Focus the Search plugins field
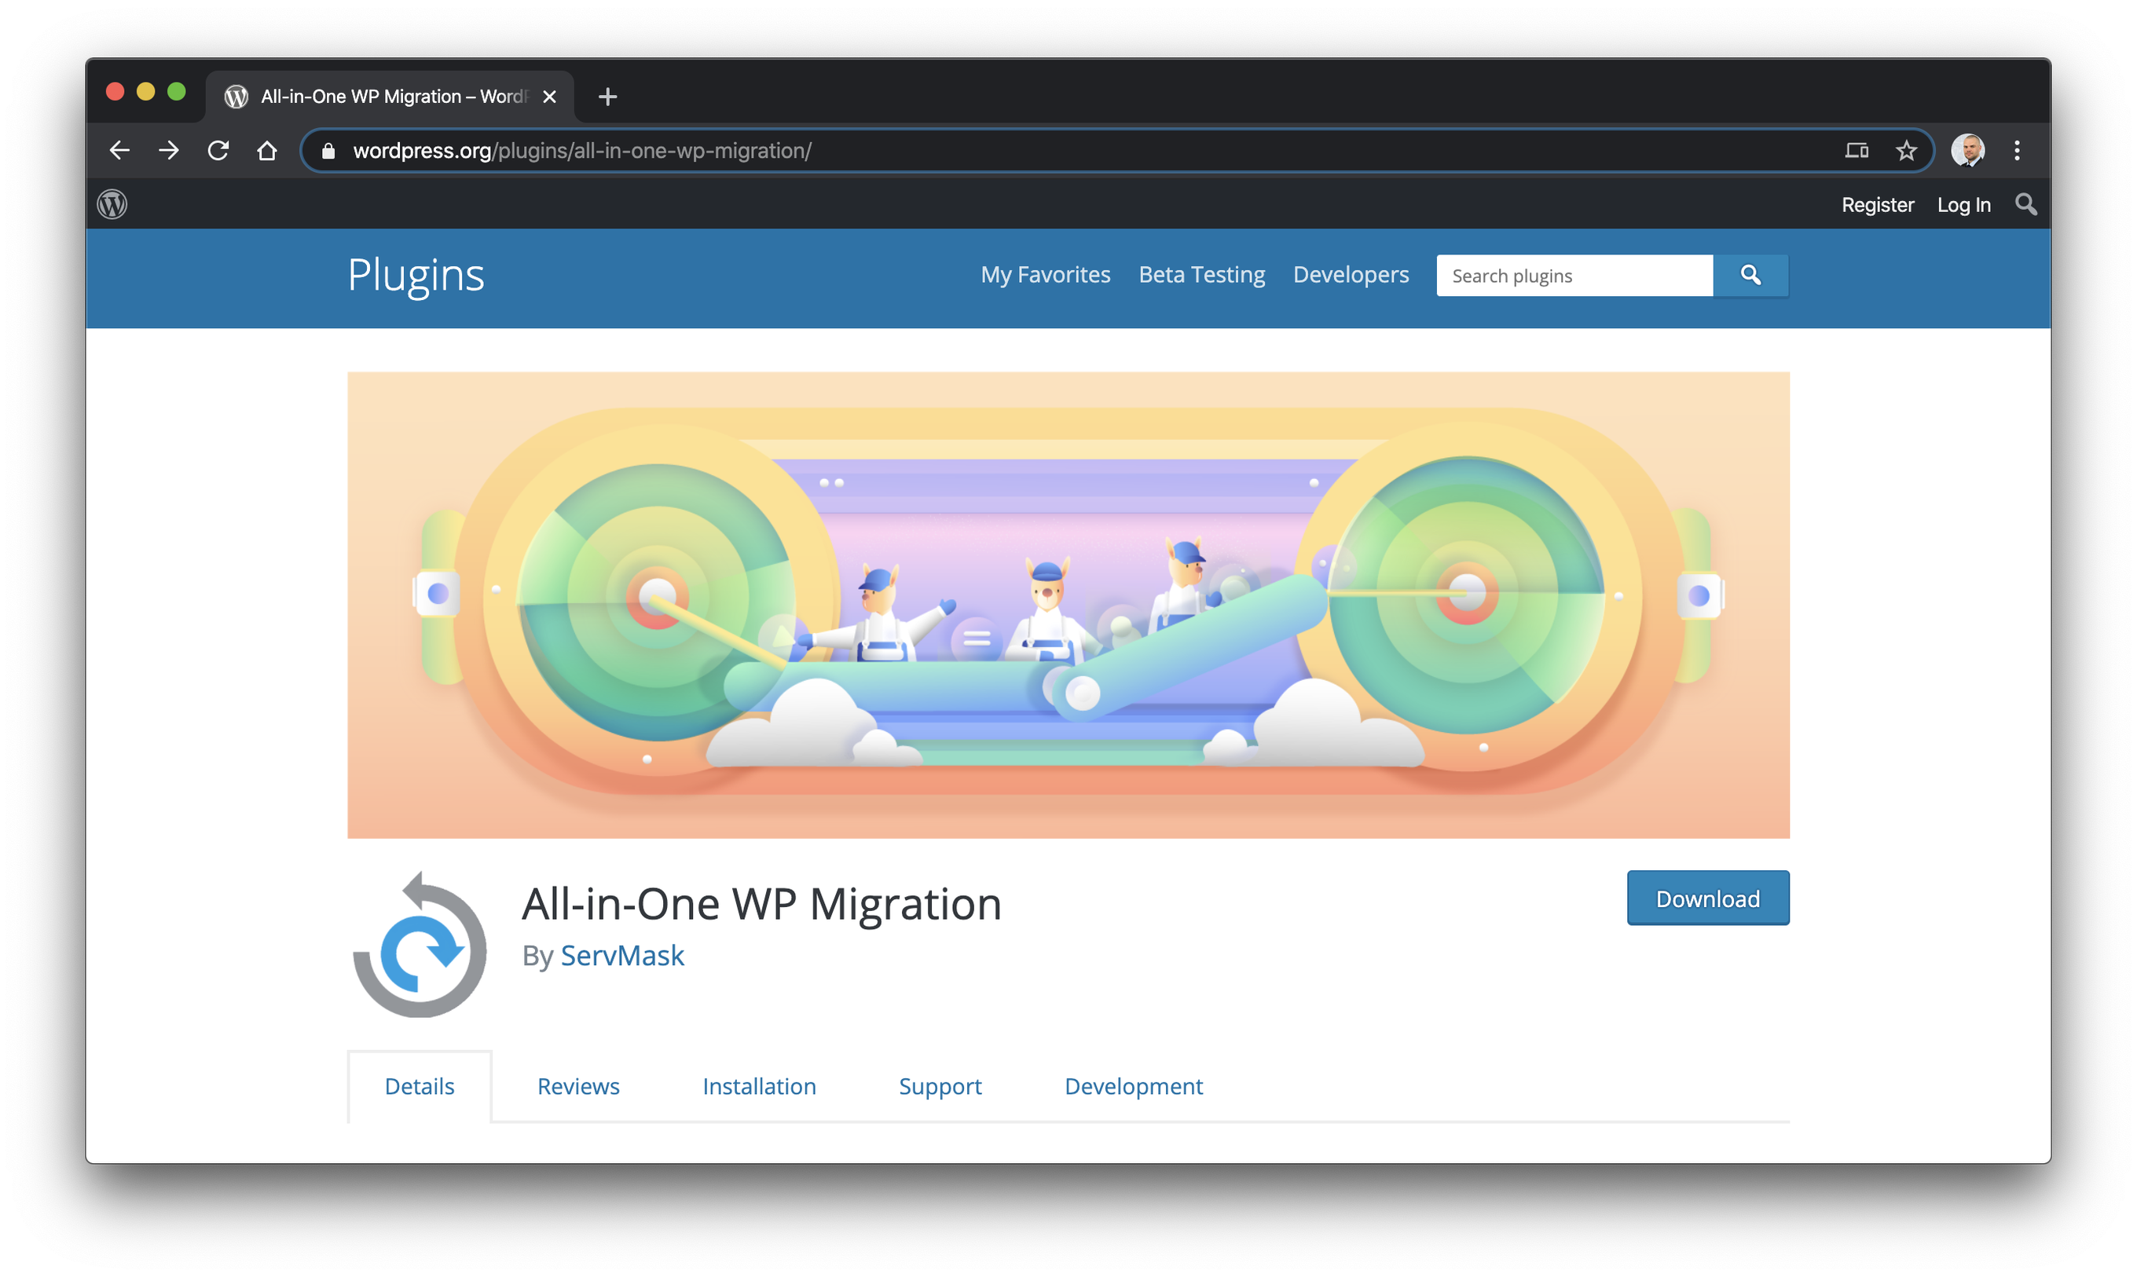2137x1277 pixels. coord(1574,276)
